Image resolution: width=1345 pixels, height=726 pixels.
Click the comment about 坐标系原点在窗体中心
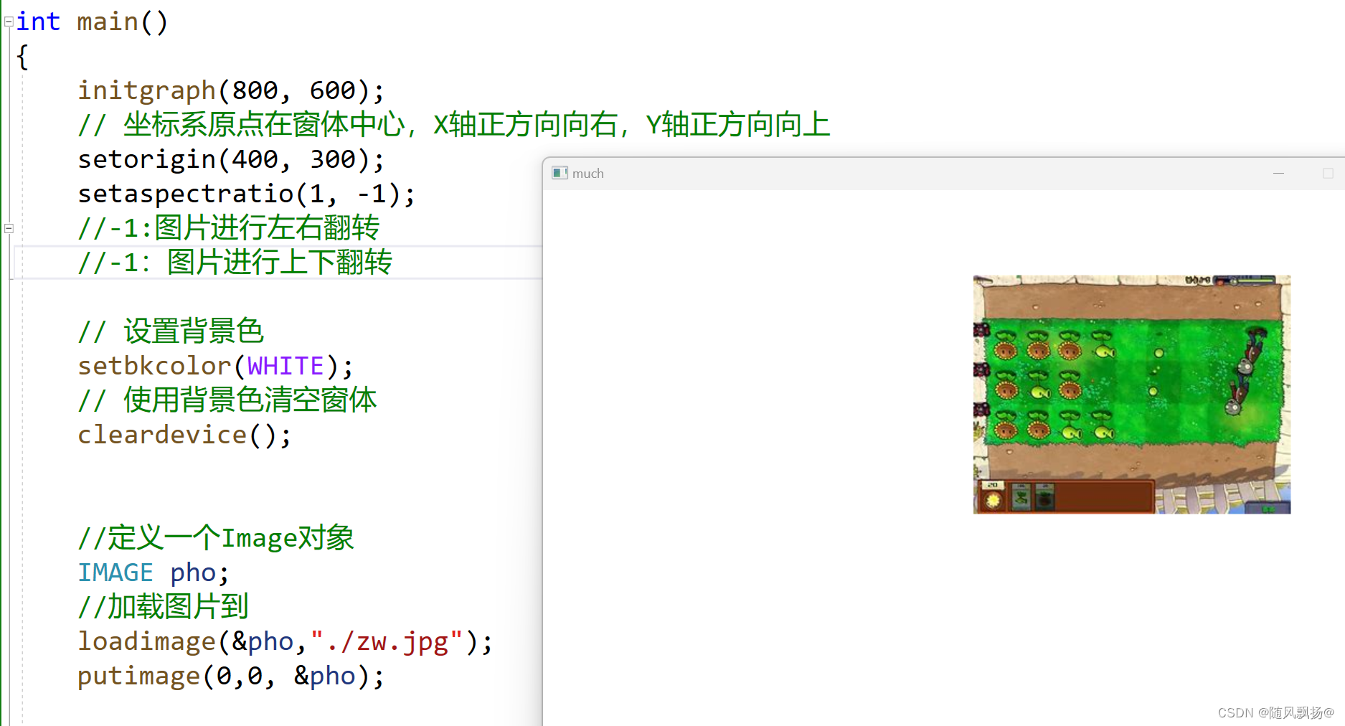click(453, 125)
